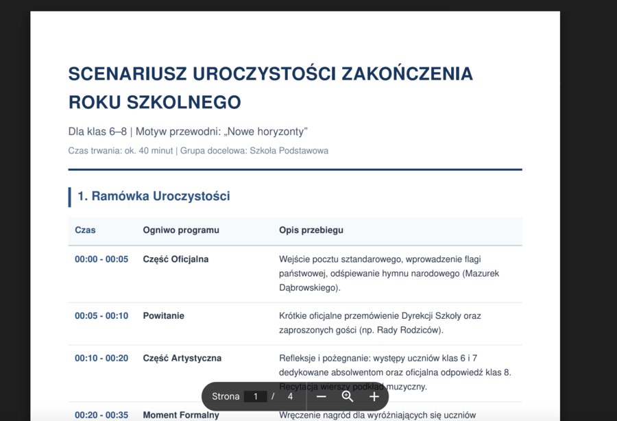Click time cell '00:10 - 00:20'

[101, 359]
